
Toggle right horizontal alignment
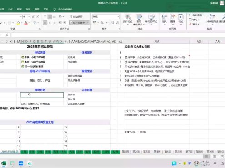coord(55,23)
